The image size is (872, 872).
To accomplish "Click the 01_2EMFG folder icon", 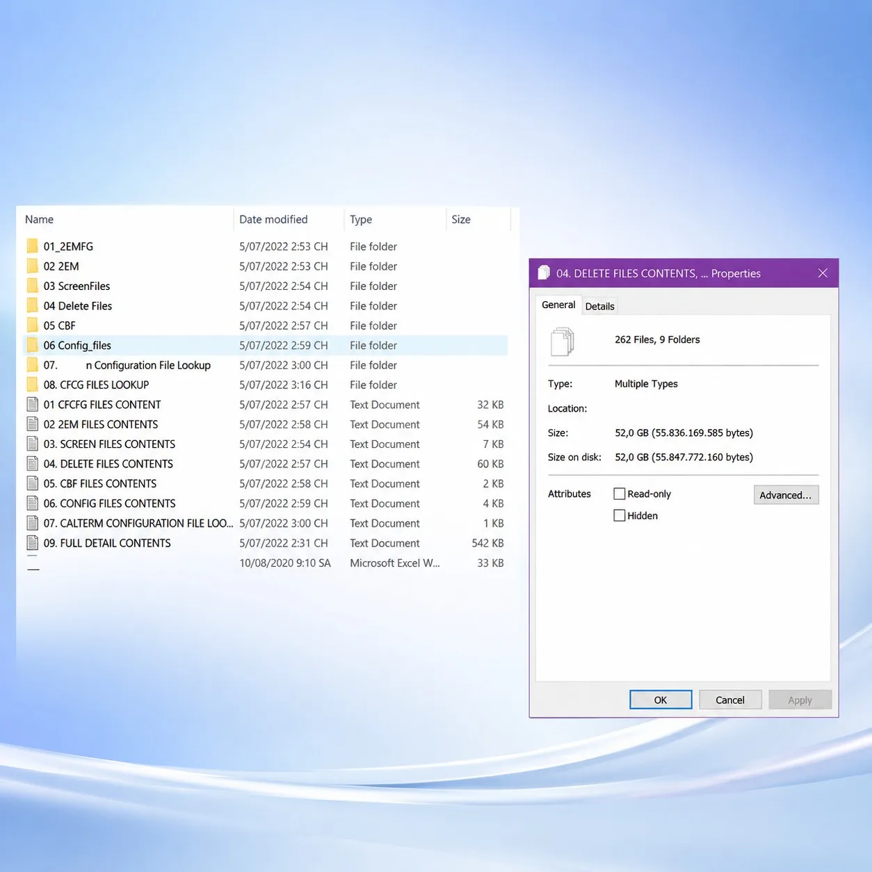I will pos(33,246).
